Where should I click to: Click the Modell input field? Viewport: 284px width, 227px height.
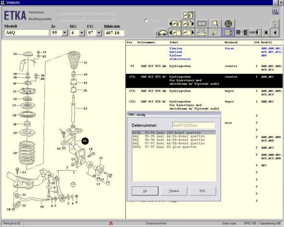tap(26, 33)
